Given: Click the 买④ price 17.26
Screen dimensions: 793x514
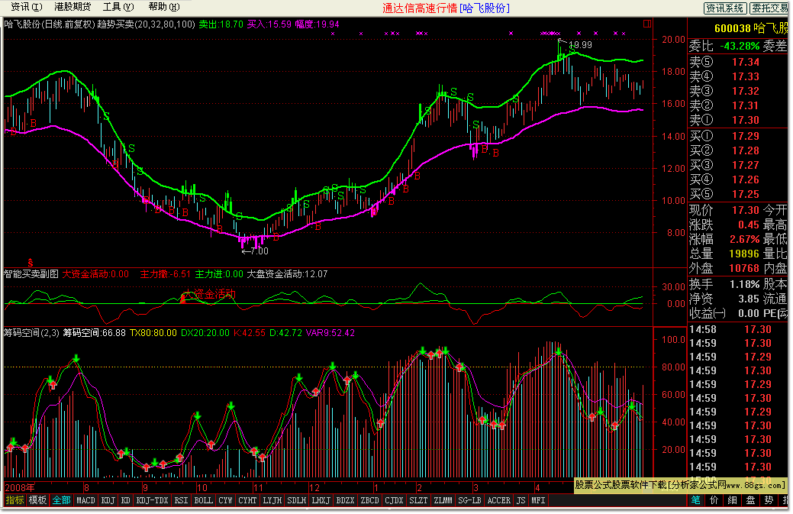Looking at the screenshot, I should point(746,180).
